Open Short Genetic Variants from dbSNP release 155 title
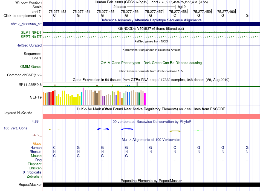 pyautogui.click(x=151, y=71)
